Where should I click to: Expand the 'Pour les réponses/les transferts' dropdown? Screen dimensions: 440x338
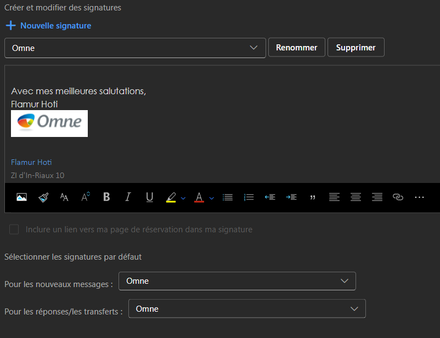247,309
